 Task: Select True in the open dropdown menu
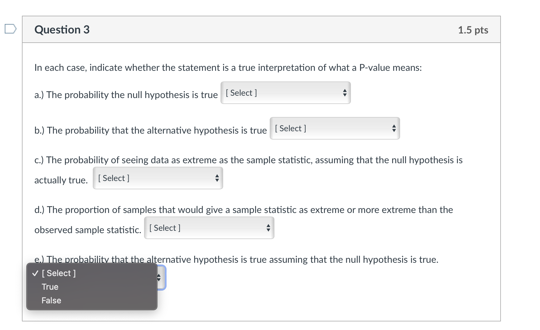50,286
